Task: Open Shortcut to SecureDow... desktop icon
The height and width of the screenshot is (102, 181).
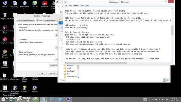Action: (15, 90)
